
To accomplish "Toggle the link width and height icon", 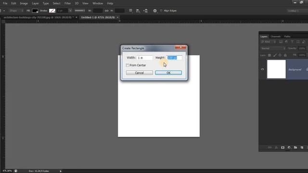I will (106, 11).
